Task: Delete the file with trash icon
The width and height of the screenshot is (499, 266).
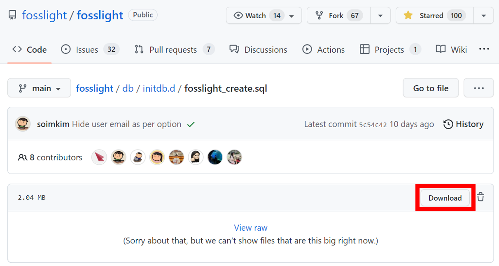Action: point(480,197)
